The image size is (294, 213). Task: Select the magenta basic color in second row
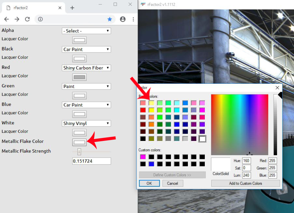[202, 110]
